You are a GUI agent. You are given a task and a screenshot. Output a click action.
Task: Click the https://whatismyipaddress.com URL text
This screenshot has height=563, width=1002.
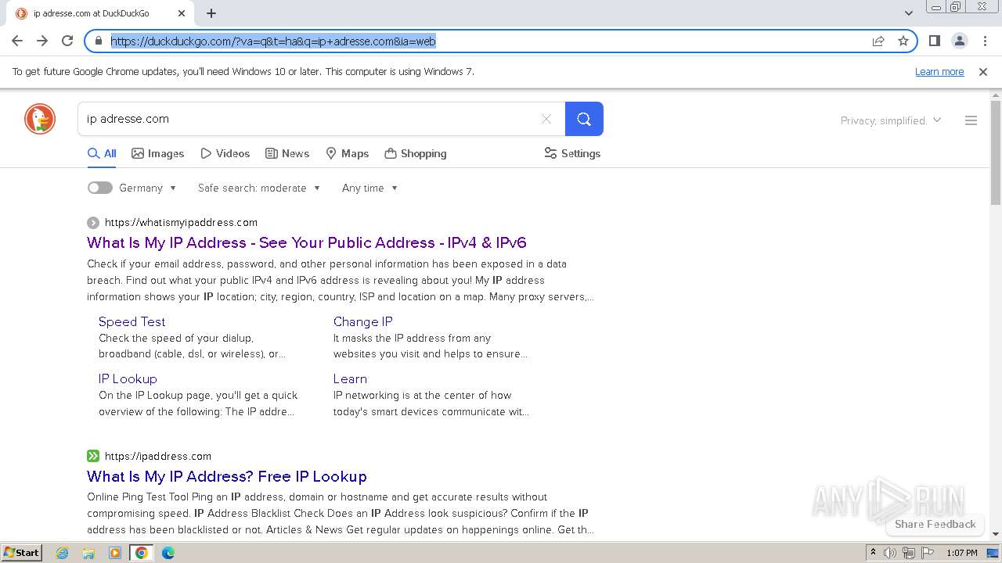[x=181, y=222]
